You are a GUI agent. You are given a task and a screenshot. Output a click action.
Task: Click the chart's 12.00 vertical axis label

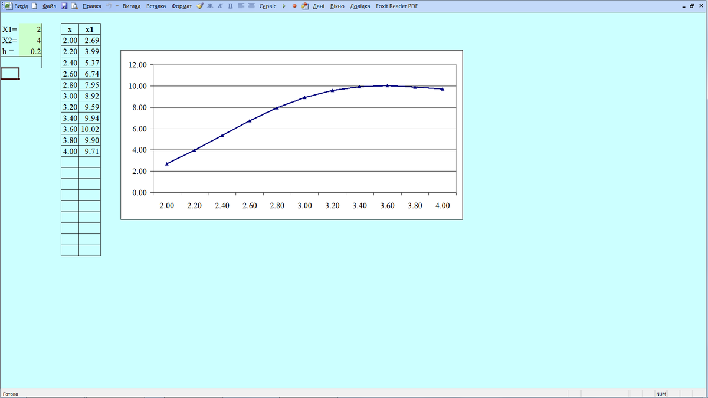137,65
